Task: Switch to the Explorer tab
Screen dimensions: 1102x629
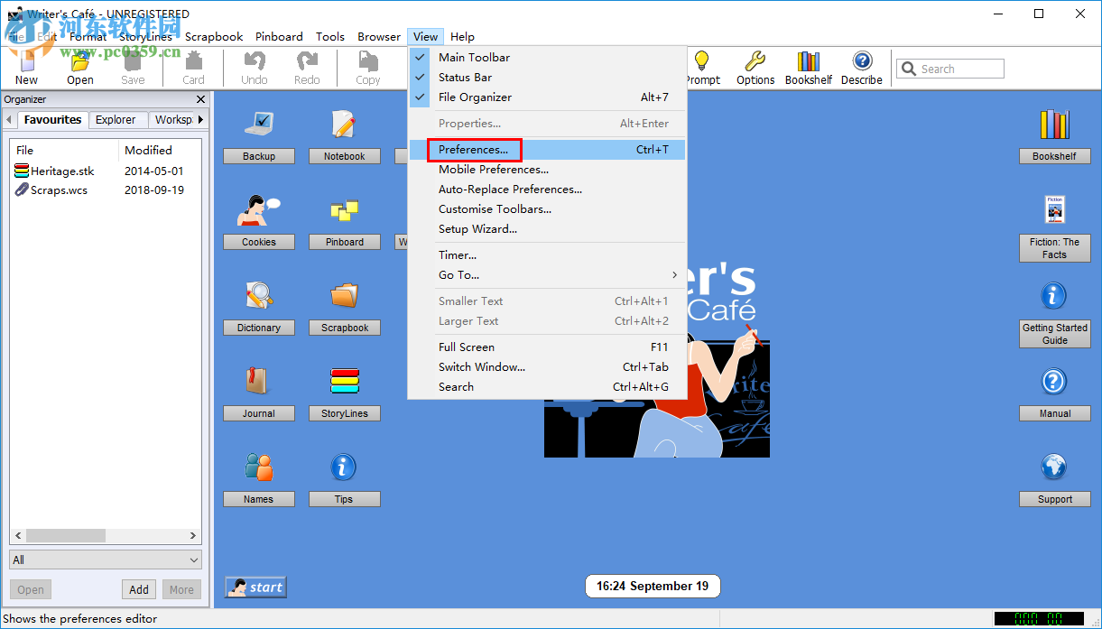Action: [x=116, y=119]
